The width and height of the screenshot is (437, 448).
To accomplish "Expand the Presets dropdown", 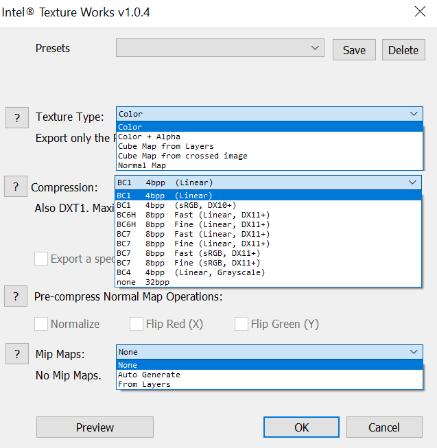I will [220, 48].
